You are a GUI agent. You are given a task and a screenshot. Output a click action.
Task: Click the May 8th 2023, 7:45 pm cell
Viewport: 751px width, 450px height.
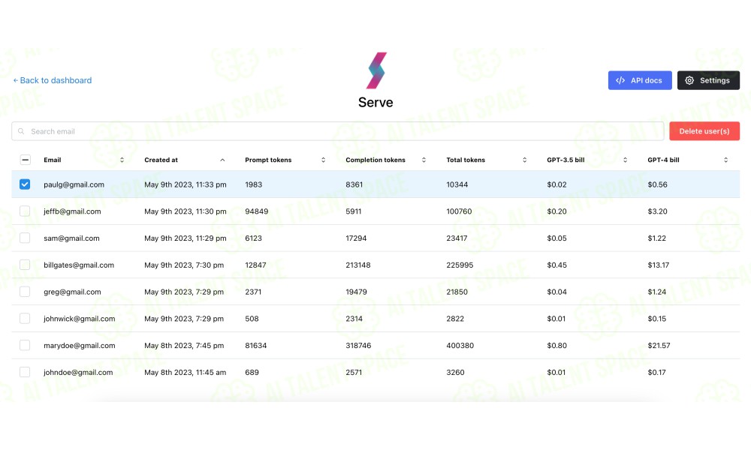[184, 345]
